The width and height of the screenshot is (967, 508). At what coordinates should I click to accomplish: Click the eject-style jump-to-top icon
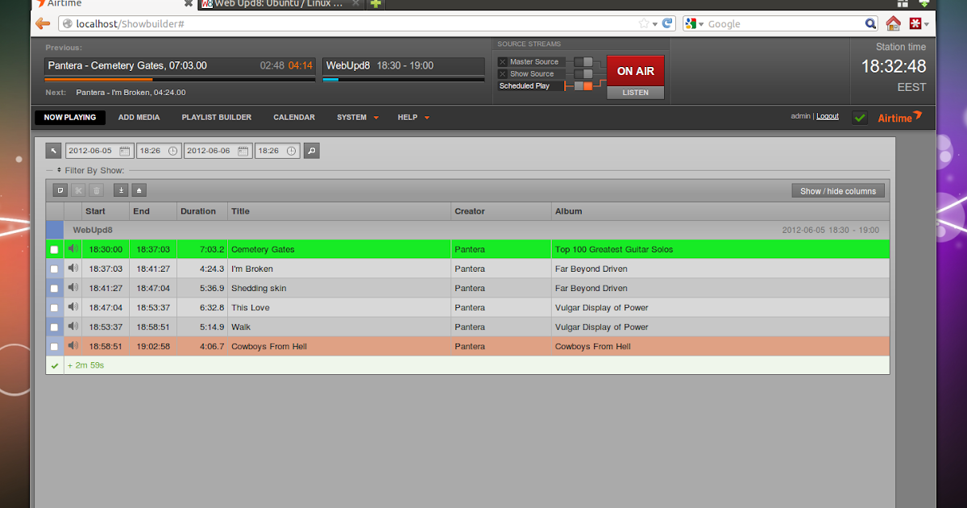[x=138, y=189]
